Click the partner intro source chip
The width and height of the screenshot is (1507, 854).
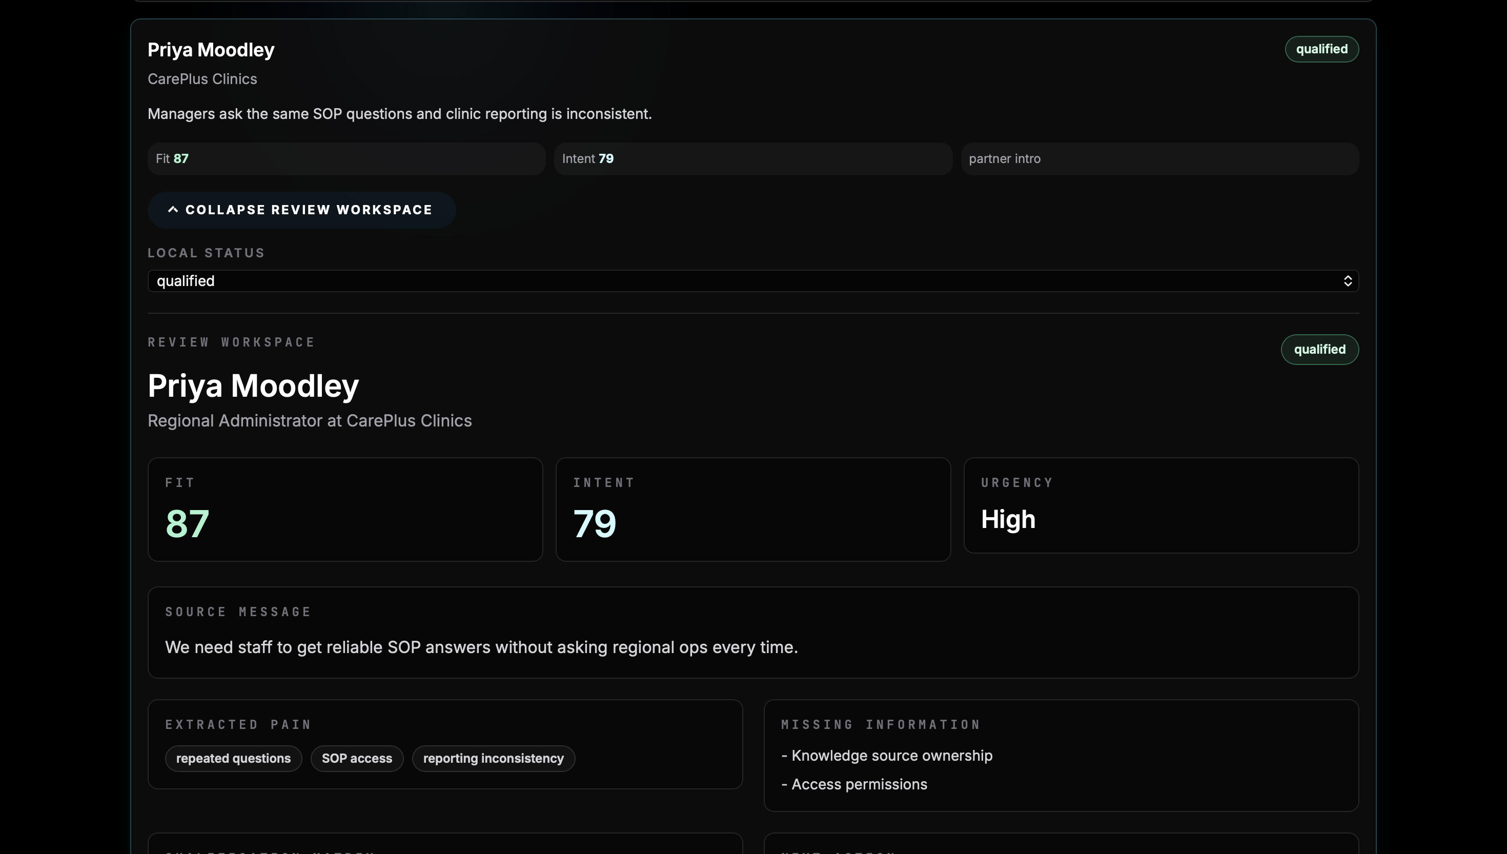point(1159,159)
